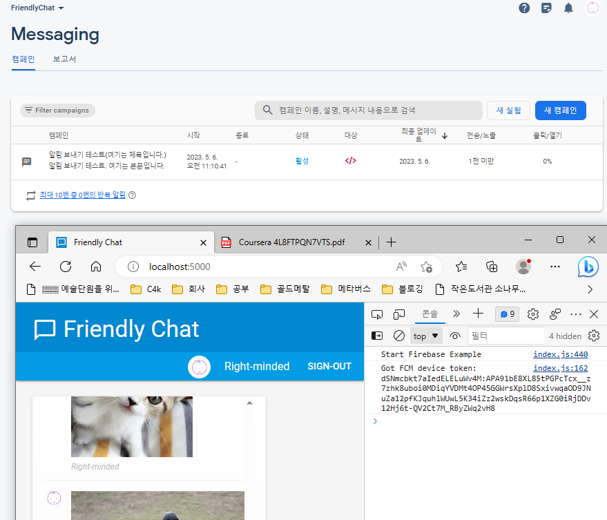
Task: Click the Right-minded user name
Action: click(257, 366)
